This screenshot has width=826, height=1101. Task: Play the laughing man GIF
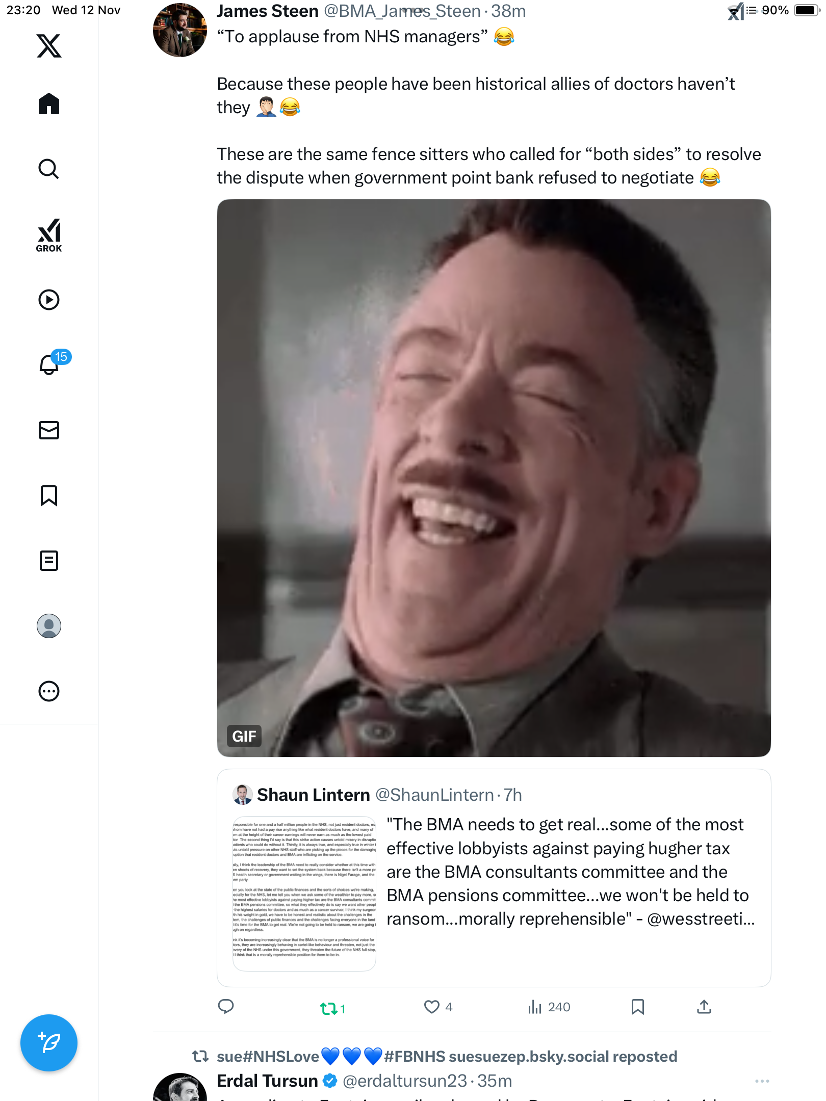pyautogui.click(x=494, y=478)
